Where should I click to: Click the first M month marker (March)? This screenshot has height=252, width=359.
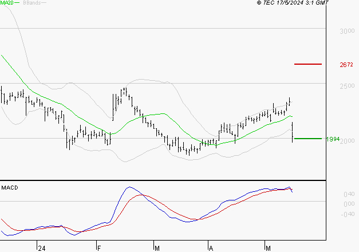coord(157,249)
